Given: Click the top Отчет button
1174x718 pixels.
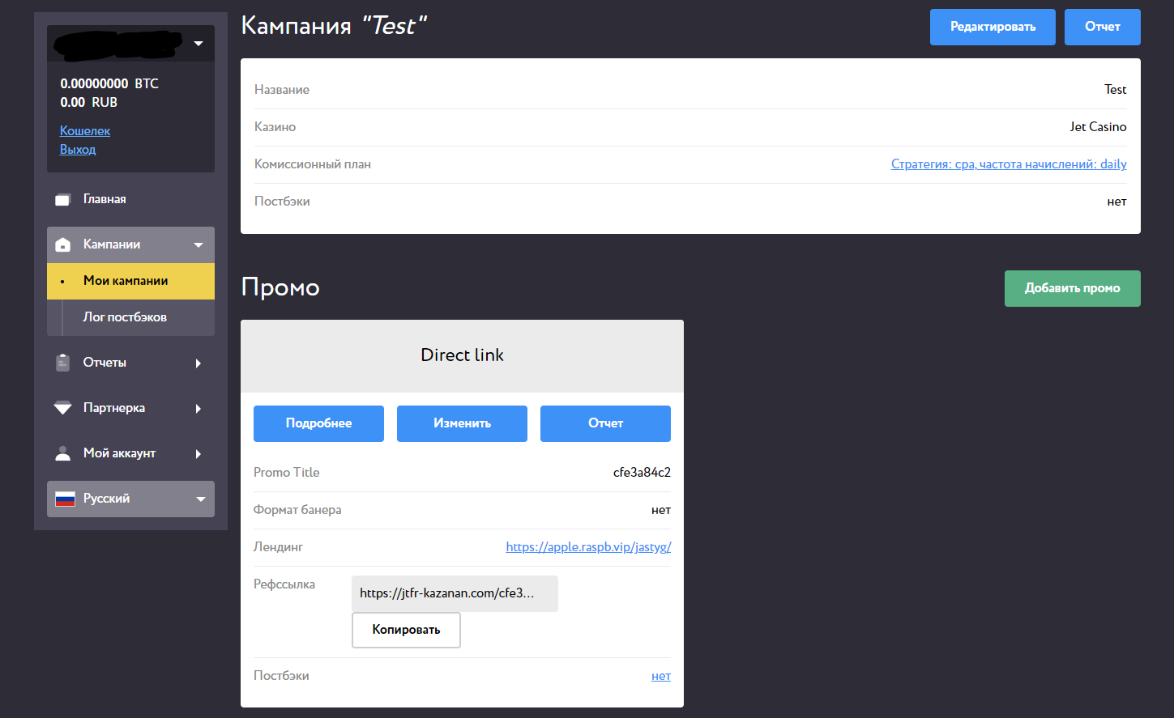Looking at the screenshot, I should click(1103, 27).
